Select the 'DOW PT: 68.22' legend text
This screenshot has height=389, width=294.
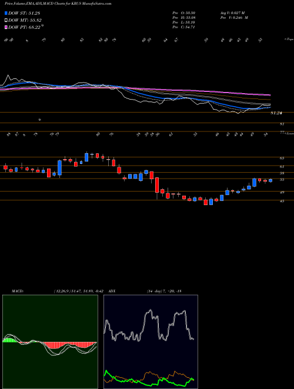(24, 27)
